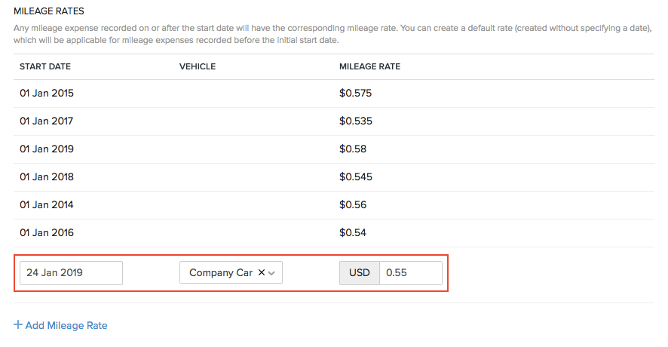Click the USD currency label
This screenshot has width=668, height=347.
tap(360, 273)
